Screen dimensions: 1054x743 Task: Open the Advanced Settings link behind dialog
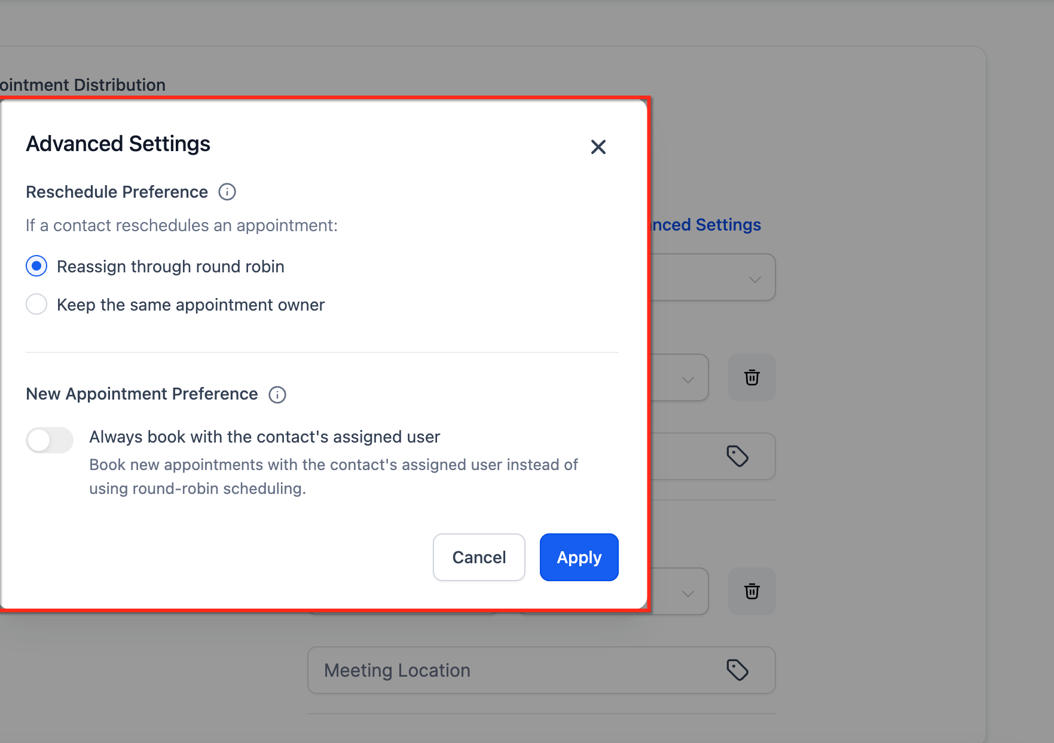[705, 225]
